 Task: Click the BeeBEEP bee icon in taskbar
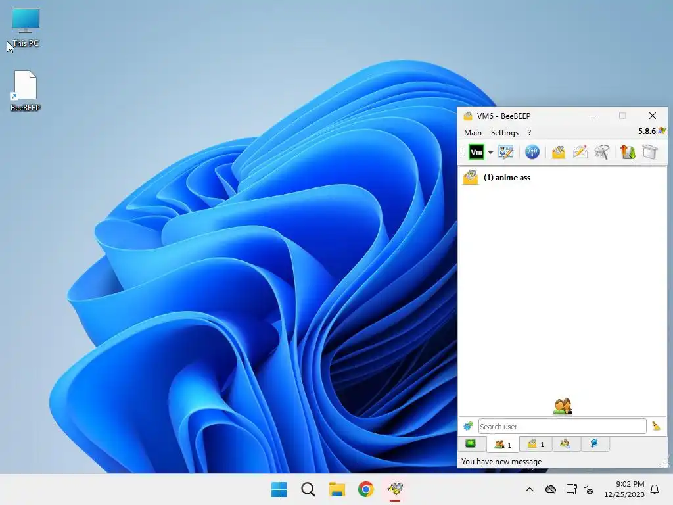coord(395,489)
